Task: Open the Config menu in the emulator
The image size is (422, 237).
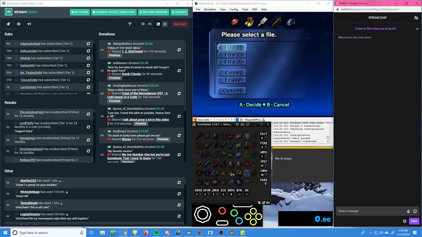Action: coord(234,9)
